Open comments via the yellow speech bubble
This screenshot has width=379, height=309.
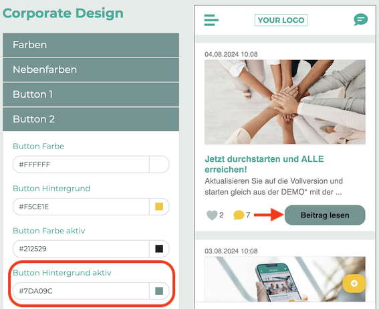[x=239, y=215]
